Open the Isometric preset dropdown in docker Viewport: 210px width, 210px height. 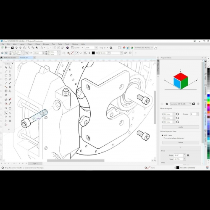pyautogui.click(x=181, y=104)
